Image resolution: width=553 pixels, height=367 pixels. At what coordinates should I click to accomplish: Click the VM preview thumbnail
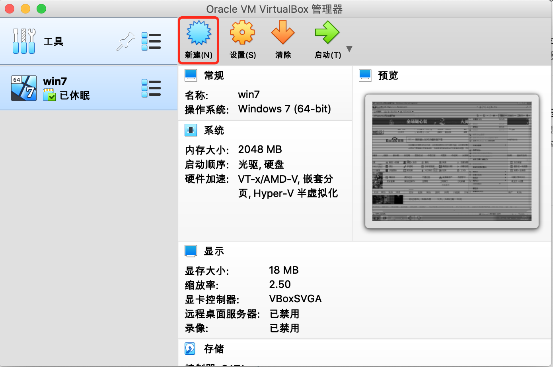point(452,161)
